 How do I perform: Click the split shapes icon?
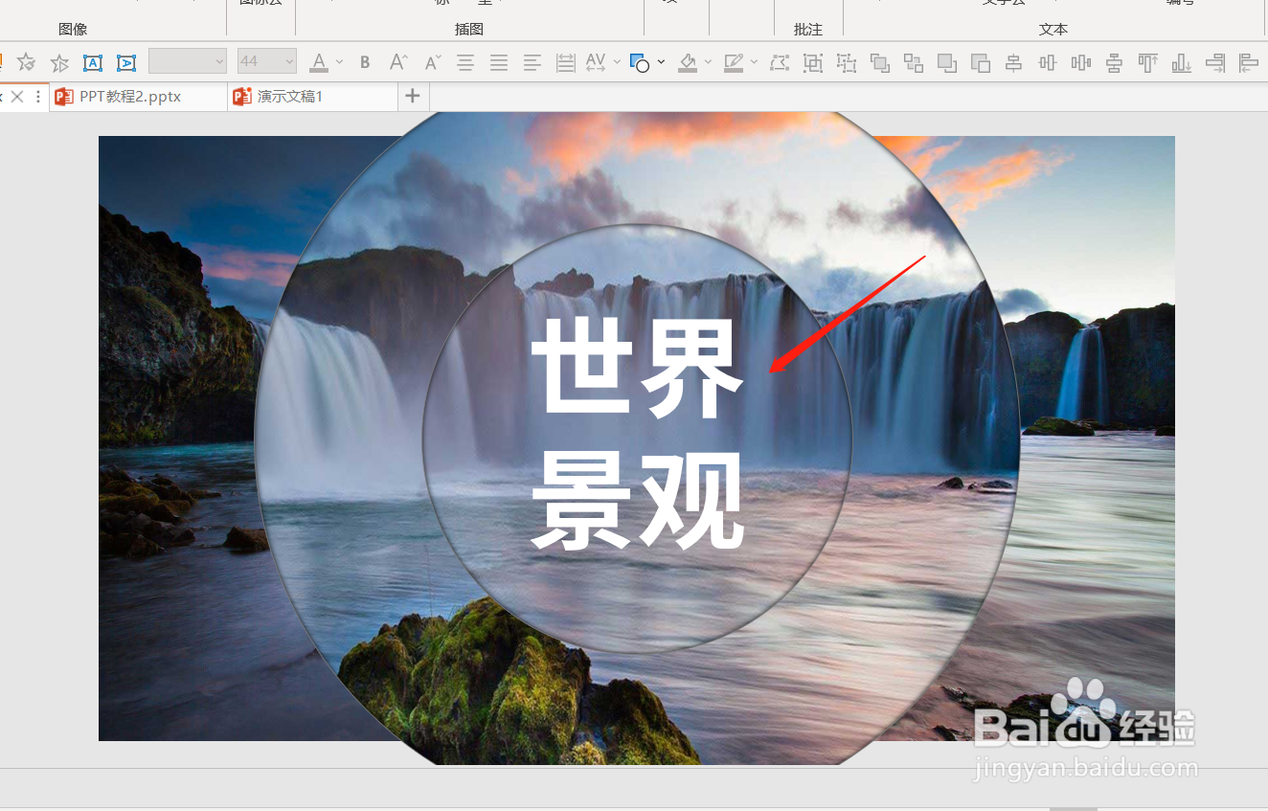click(914, 63)
